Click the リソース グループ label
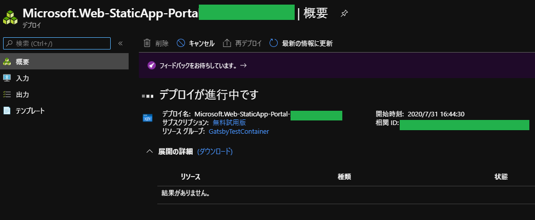The image size is (535, 220). [x=183, y=131]
